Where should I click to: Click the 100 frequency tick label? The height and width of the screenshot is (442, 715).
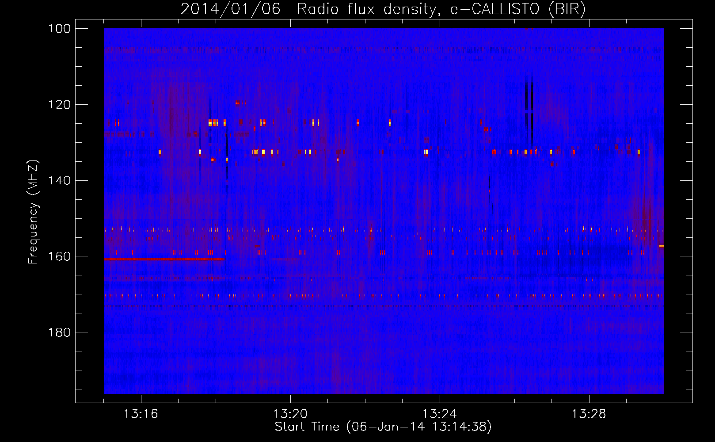(60, 29)
